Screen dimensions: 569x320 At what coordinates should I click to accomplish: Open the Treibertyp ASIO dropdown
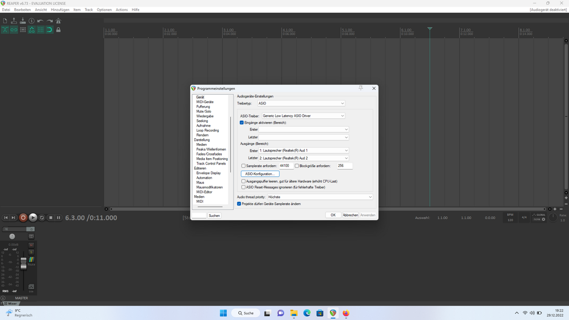[301, 104]
